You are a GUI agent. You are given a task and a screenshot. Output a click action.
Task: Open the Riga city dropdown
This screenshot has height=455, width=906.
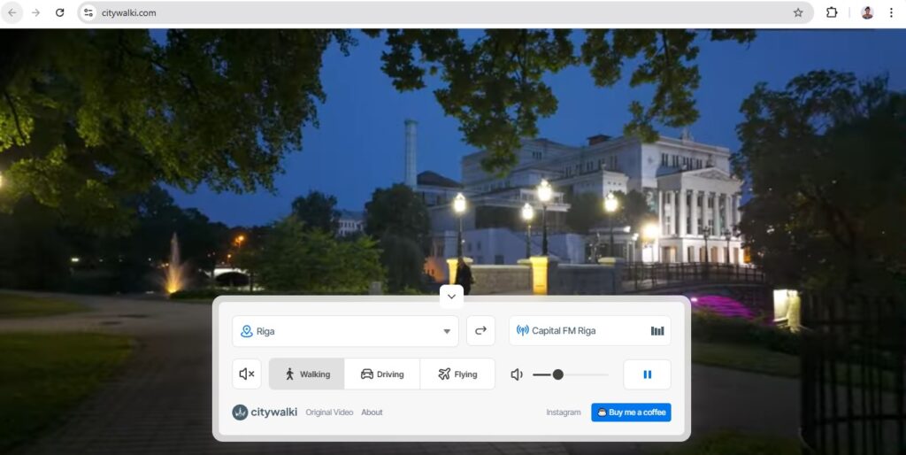click(345, 331)
